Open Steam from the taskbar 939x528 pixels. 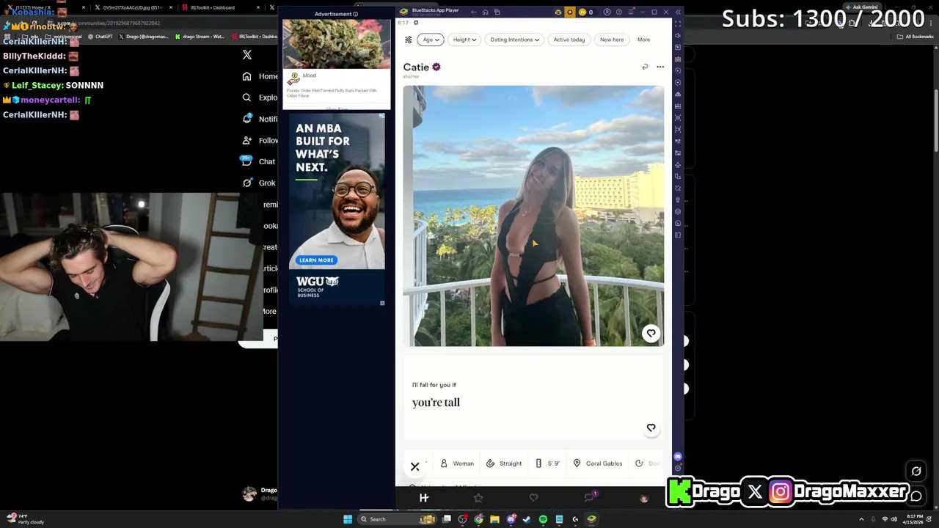tap(527, 519)
